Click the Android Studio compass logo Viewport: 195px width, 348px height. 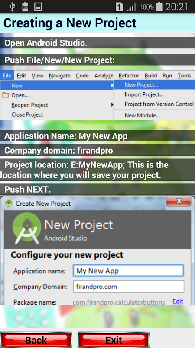(x=27, y=228)
